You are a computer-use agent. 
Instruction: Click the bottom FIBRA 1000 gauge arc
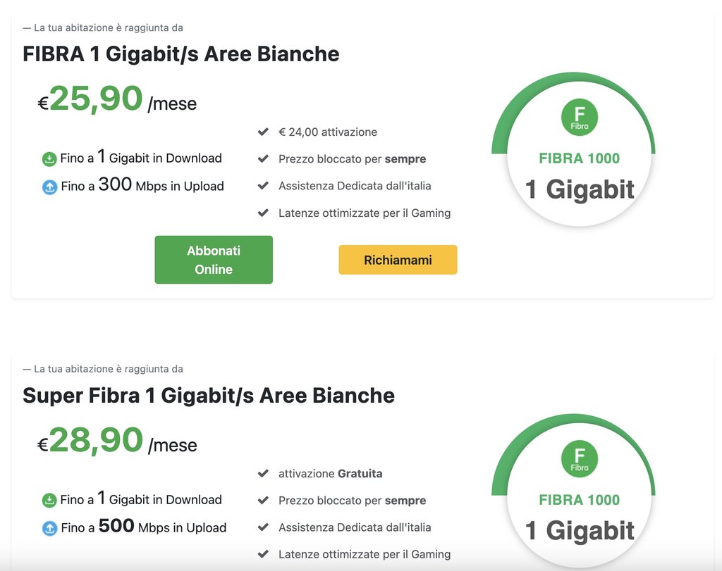573,423
